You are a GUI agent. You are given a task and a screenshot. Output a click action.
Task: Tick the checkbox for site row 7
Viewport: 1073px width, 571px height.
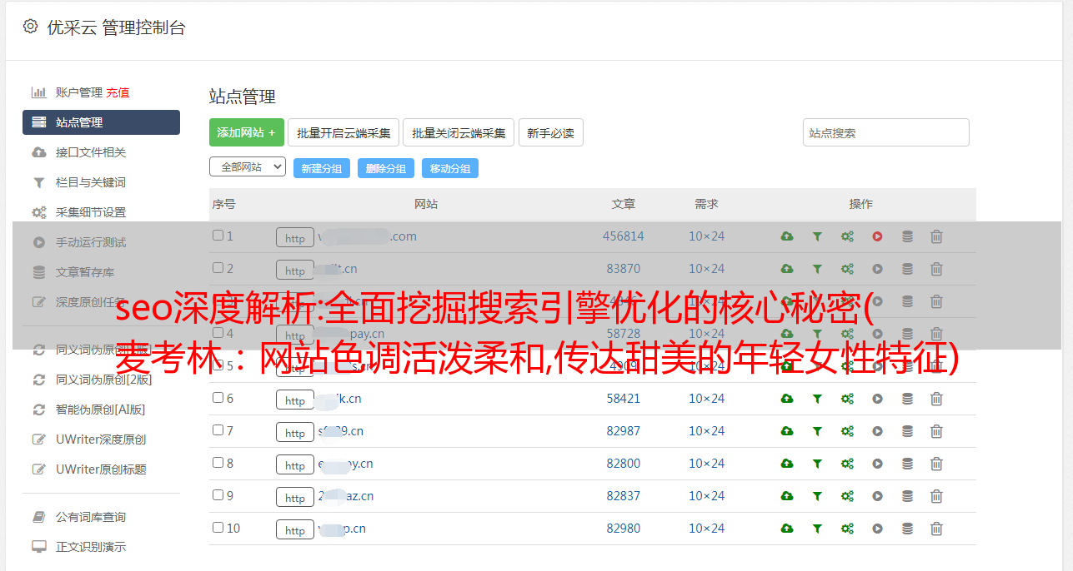[x=218, y=430]
